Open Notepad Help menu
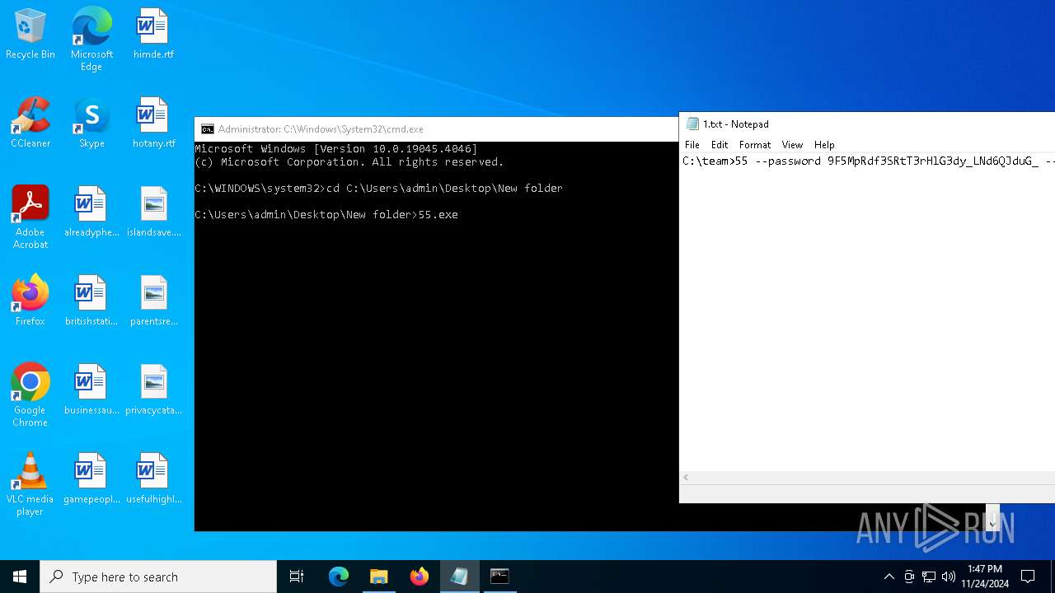The image size is (1055, 593). pyautogui.click(x=824, y=145)
